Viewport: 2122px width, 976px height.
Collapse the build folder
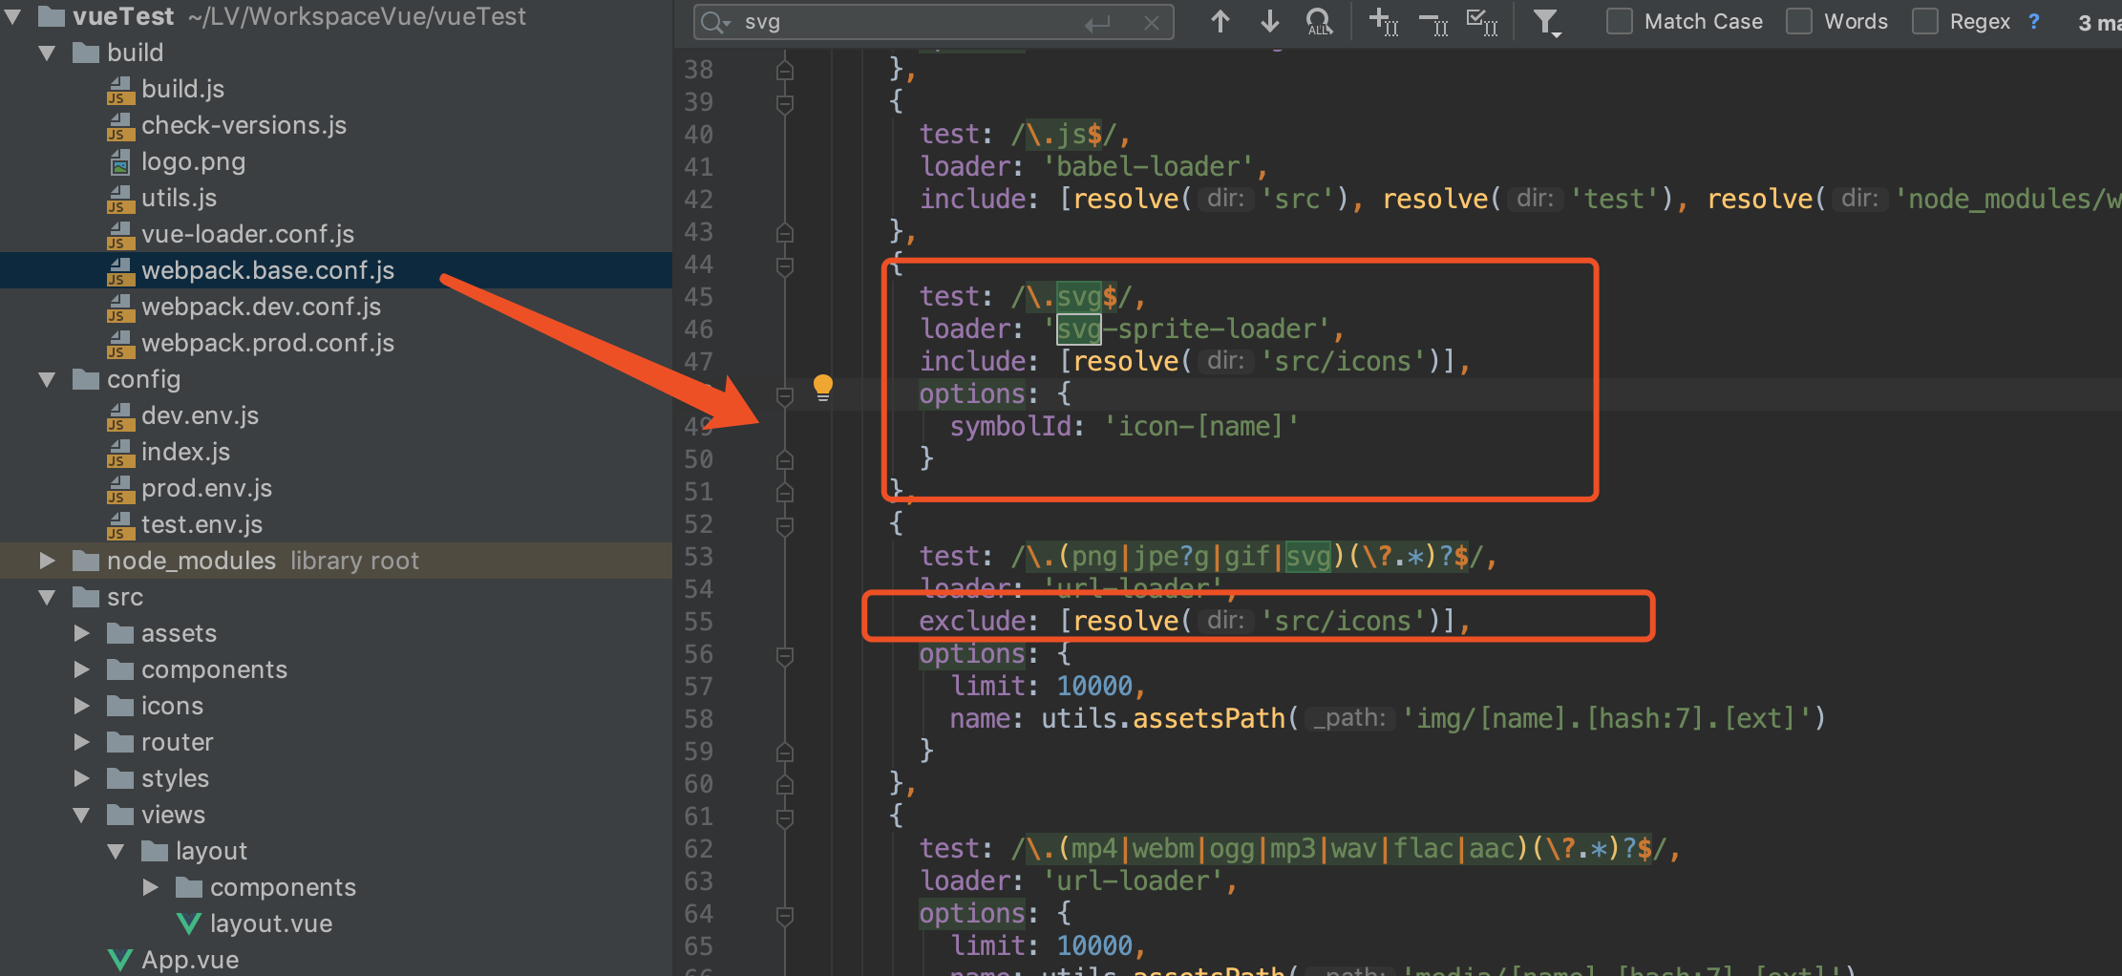(x=47, y=53)
